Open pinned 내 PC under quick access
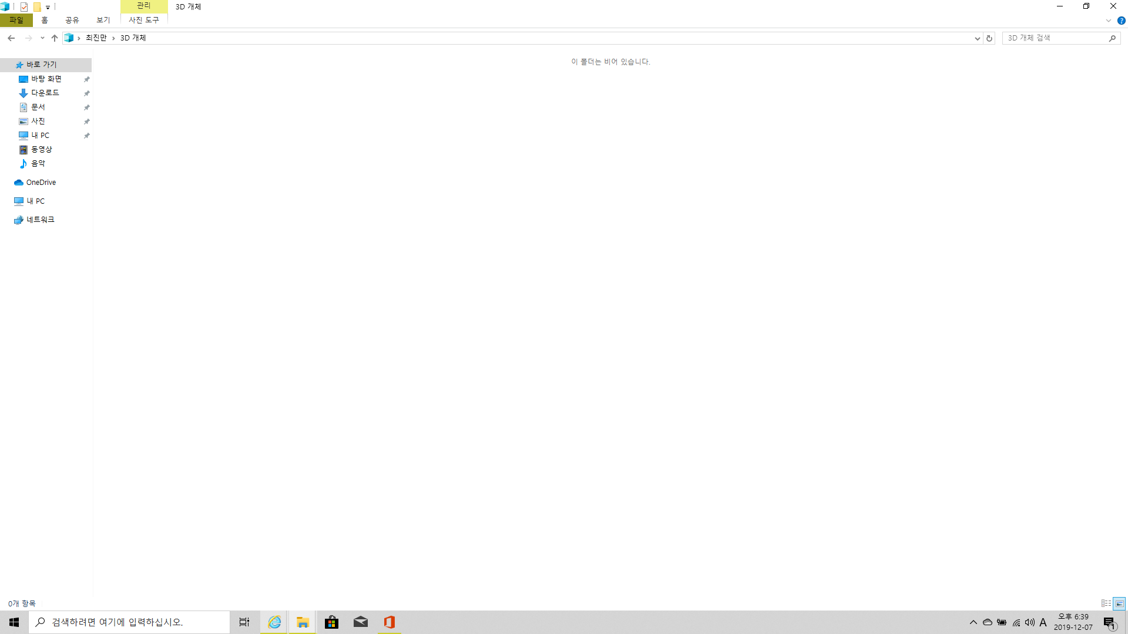 tap(46, 135)
